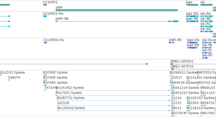Click the 344074 EST arrow glyph
216x117 pixels.
(x=9, y=80)
